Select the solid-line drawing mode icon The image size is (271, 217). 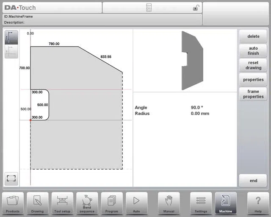point(11,37)
